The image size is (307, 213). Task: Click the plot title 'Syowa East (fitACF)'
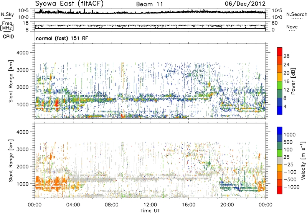[x=69, y=3]
